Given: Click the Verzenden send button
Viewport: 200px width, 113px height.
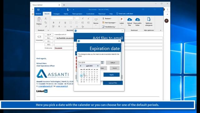Looking at the screenshot, I should 39,38.
